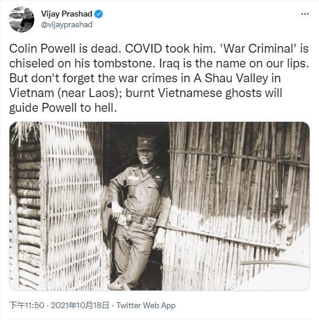Click the soldier's cap in the photo
This screenshot has width=319, height=320.
146,143
